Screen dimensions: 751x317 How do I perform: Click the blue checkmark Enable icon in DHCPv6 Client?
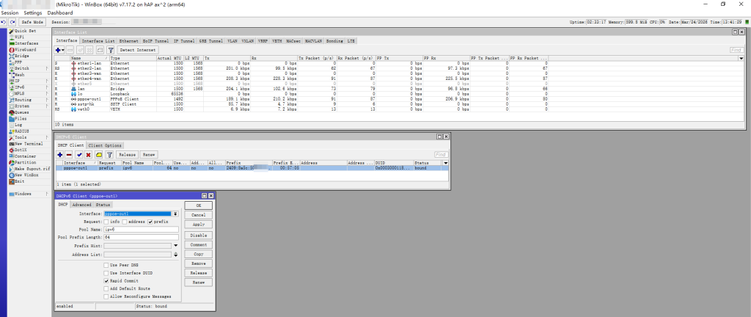click(79, 155)
